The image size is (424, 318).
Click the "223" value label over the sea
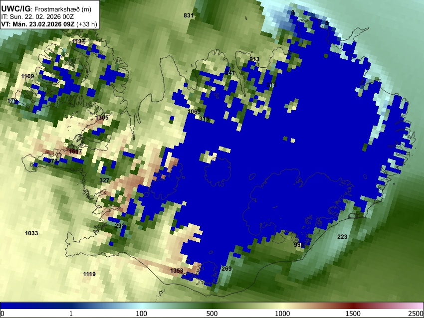pyautogui.click(x=342, y=237)
